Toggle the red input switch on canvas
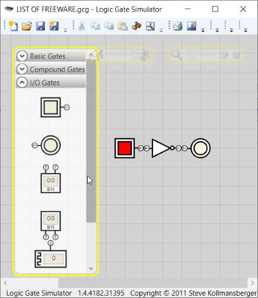The image size is (258, 298). pyautogui.click(x=124, y=148)
